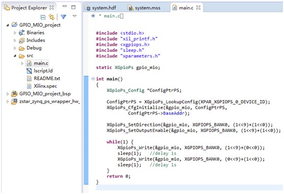This screenshot has width=284, height=194.
Task: Maximize the Project Explorer panel
Action: coord(73,7)
